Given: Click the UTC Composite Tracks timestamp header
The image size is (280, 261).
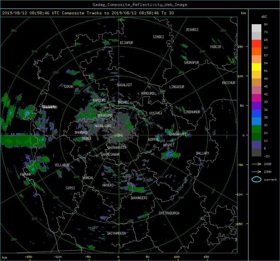Looking at the screenshot, I should [x=88, y=13].
